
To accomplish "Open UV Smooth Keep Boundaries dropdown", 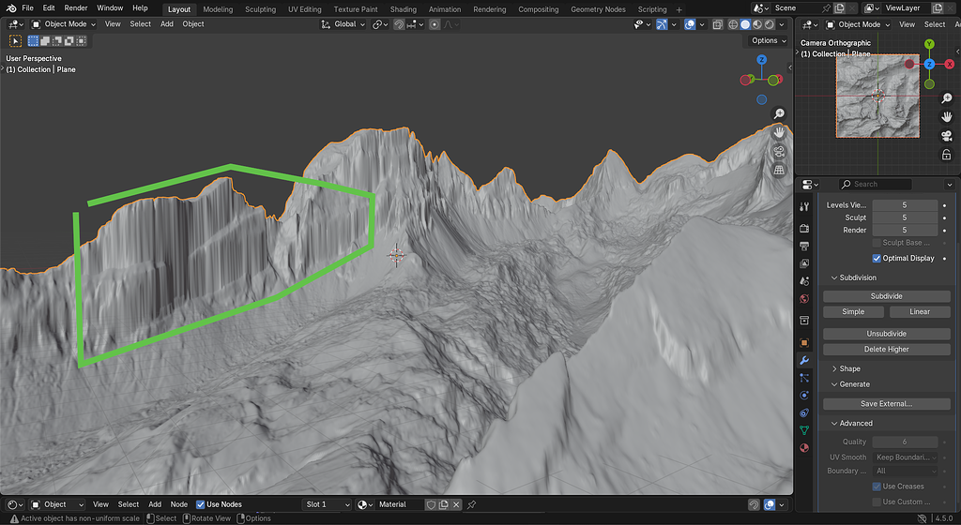I will coord(906,457).
